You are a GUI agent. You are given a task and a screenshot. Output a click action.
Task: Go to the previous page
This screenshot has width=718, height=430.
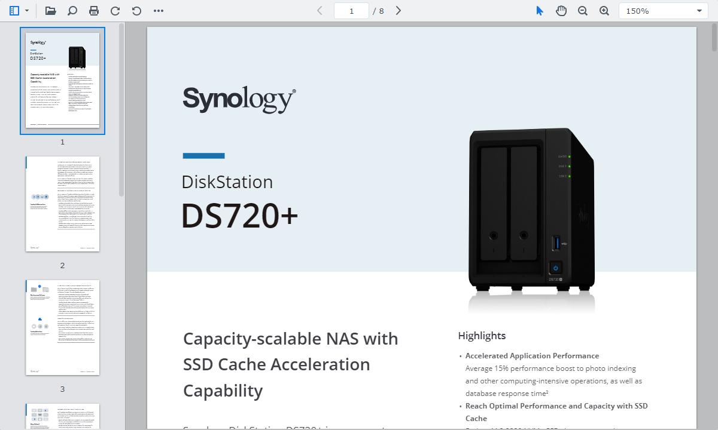point(319,10)
